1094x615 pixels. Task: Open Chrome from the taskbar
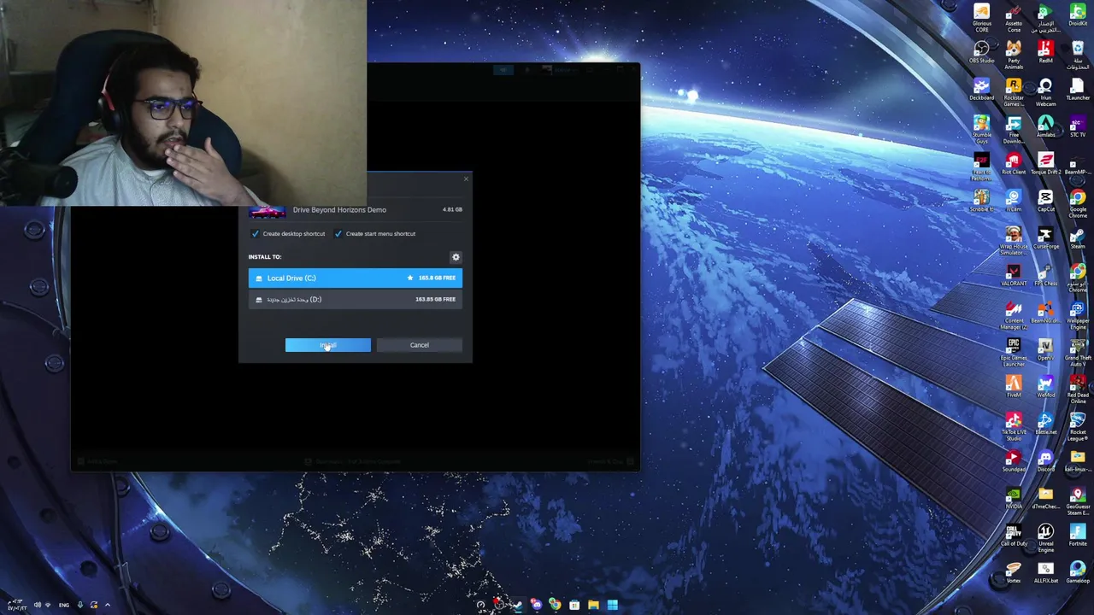pyautogui.click(x=556, y=605)
